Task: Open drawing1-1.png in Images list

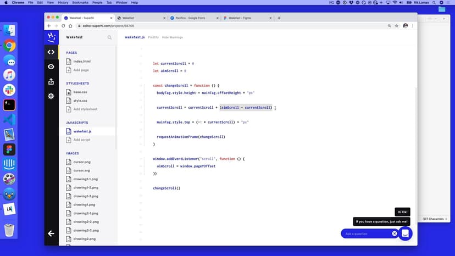Action: [86, 179]
